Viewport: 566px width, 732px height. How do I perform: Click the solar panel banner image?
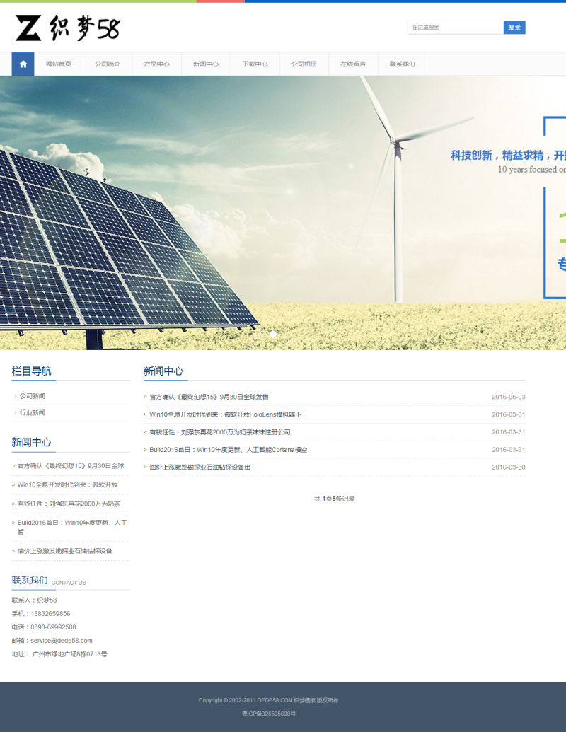(x=127, y=240)
